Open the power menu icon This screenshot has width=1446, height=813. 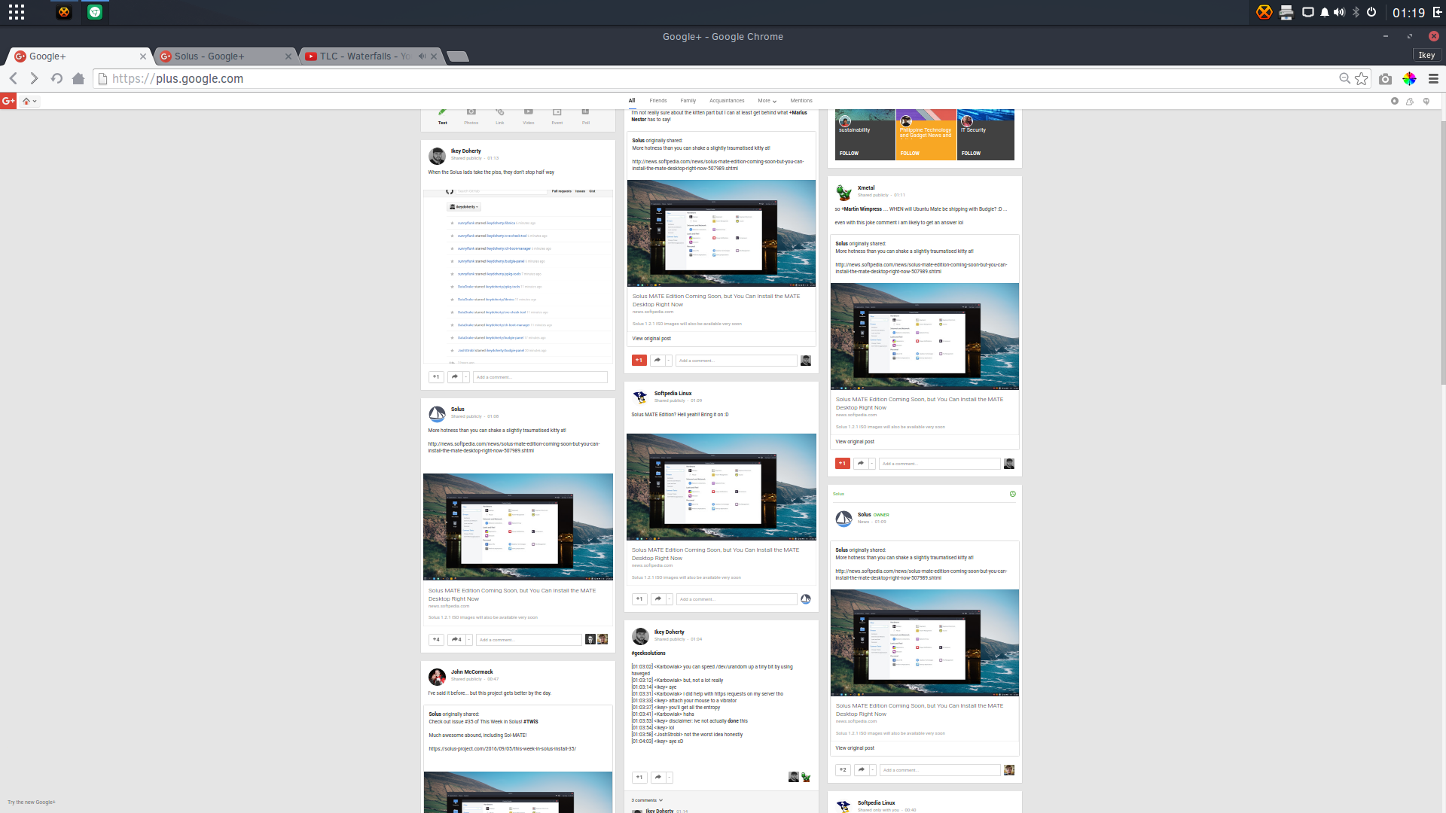tap(1371, 12)
